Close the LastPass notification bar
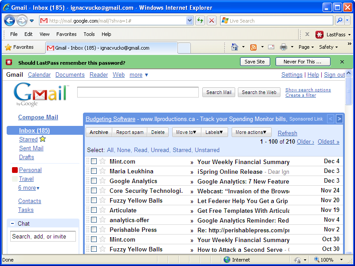The image size is (355, 266). pos(342,62)
